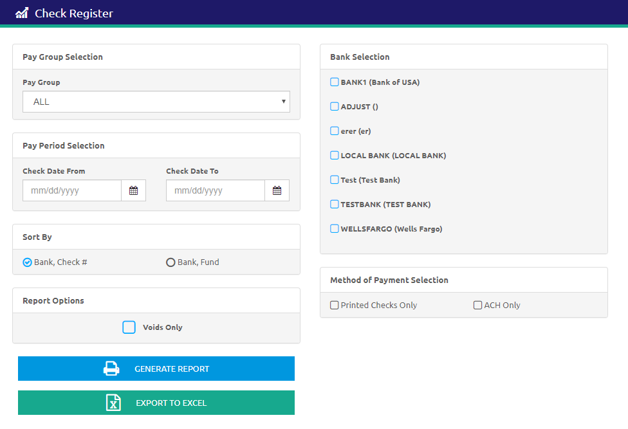
Task: Enable the Voids Only checkbox
Action: point(129,327)
